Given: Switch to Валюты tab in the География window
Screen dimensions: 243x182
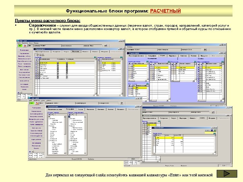Looking at the screenshot, I should pyautogui.click(x=110, y=110).
